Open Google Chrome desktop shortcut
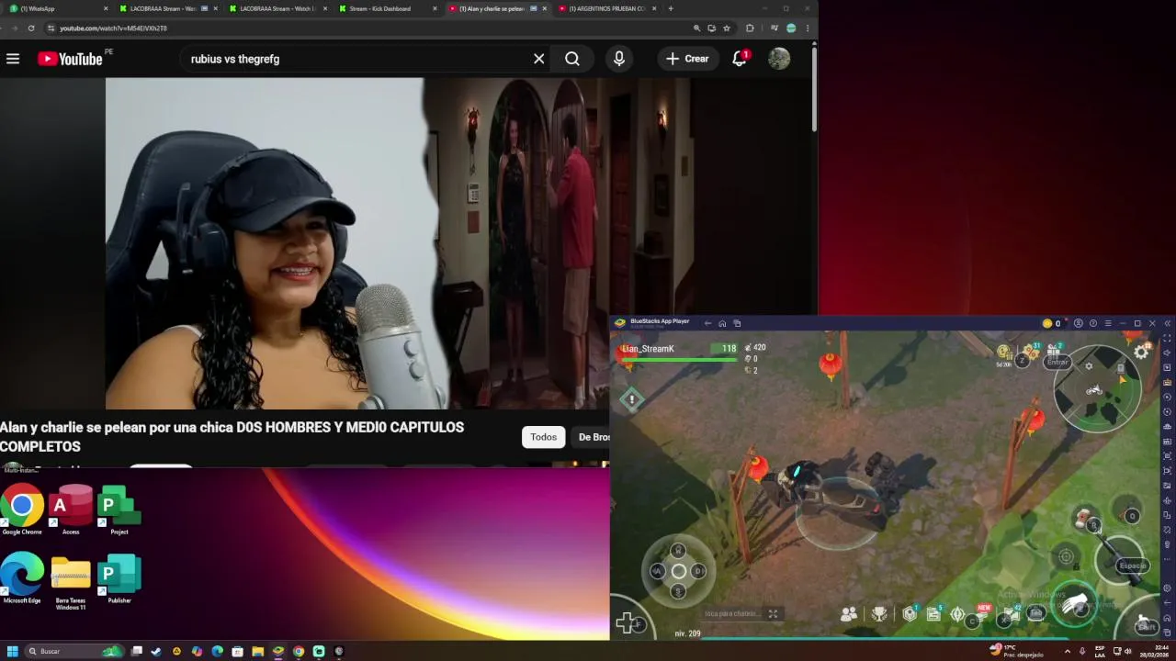 [x=22, y=510]
